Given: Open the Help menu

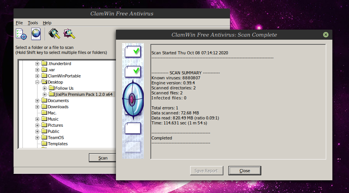Looking at the screenshot, I should point(47,23).
